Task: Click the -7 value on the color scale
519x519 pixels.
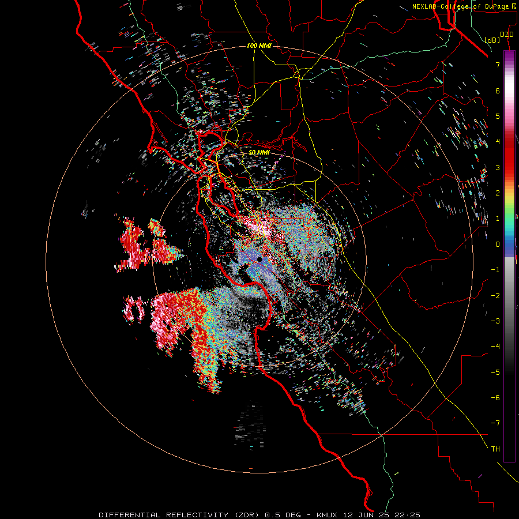Action: click(x=495, y=423)
